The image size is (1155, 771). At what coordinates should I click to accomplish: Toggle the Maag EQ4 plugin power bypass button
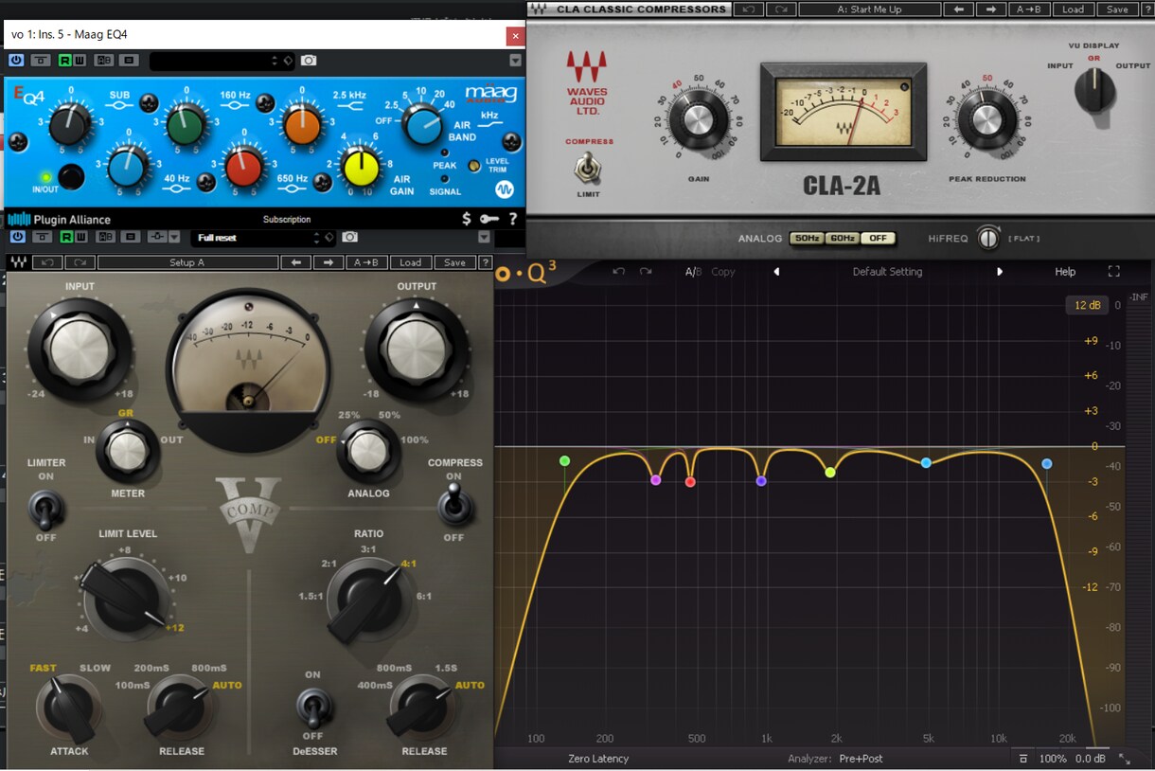16,61
